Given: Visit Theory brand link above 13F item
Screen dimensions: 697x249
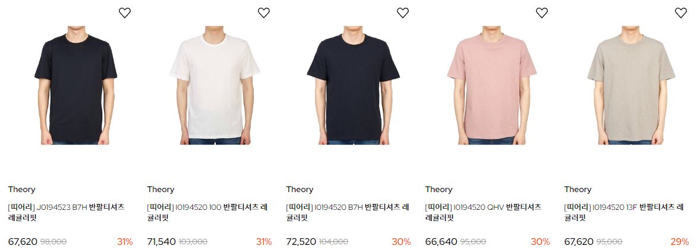Looking at the screenshot, I should click(x=578, y=190).
